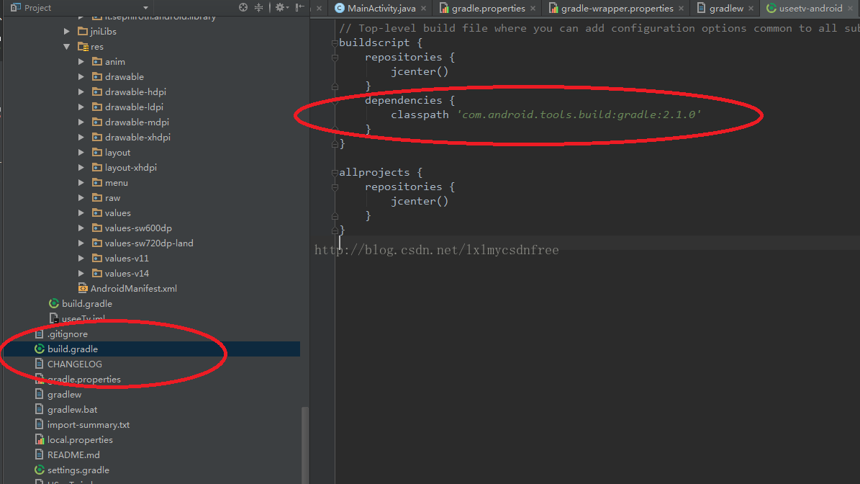Screen dimensions: 860x484
Task: Click the first jcenter() line in editor
Action: [420, 71]
